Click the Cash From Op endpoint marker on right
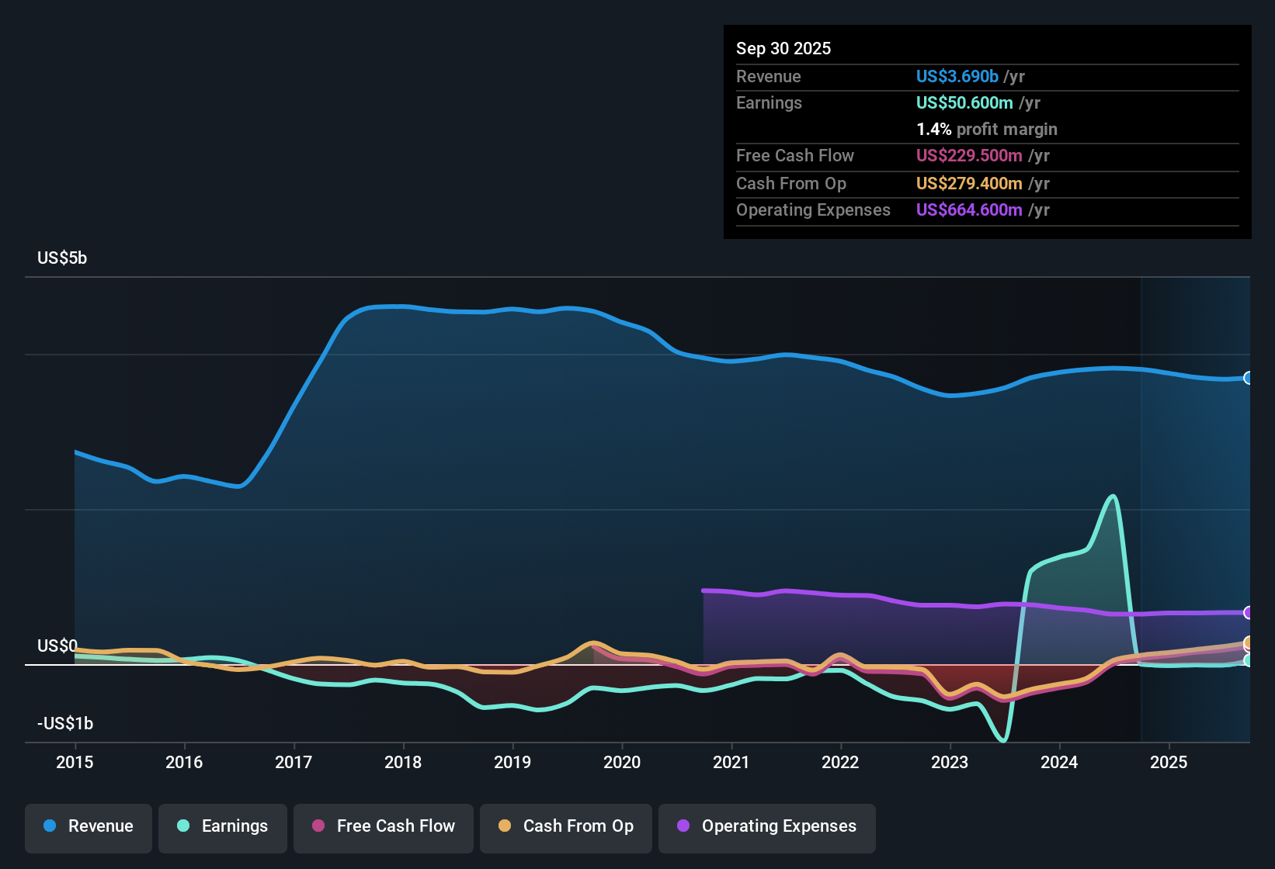This screenshot has width=1275, height=869. point(1248,642)
